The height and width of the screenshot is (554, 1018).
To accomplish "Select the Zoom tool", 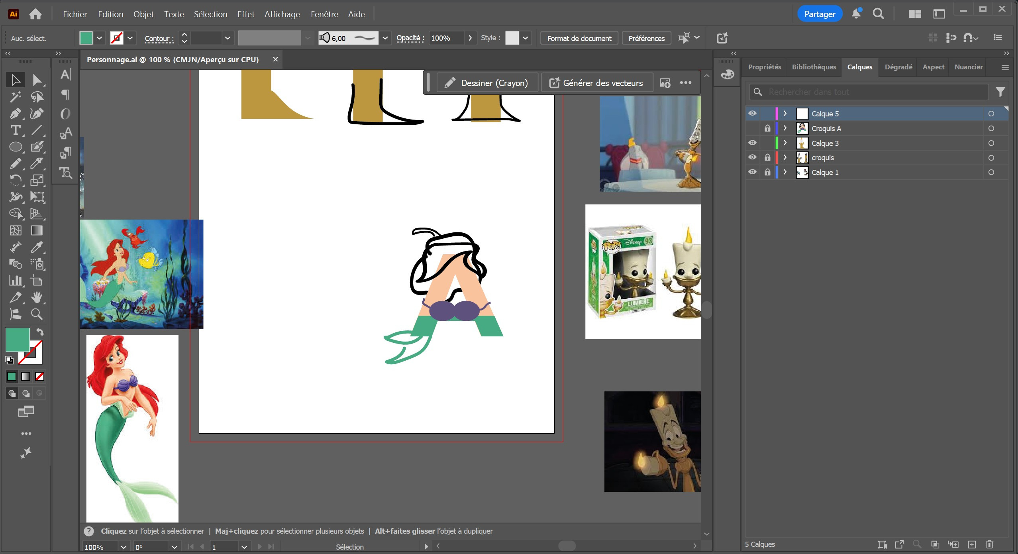I will point(37,314).
